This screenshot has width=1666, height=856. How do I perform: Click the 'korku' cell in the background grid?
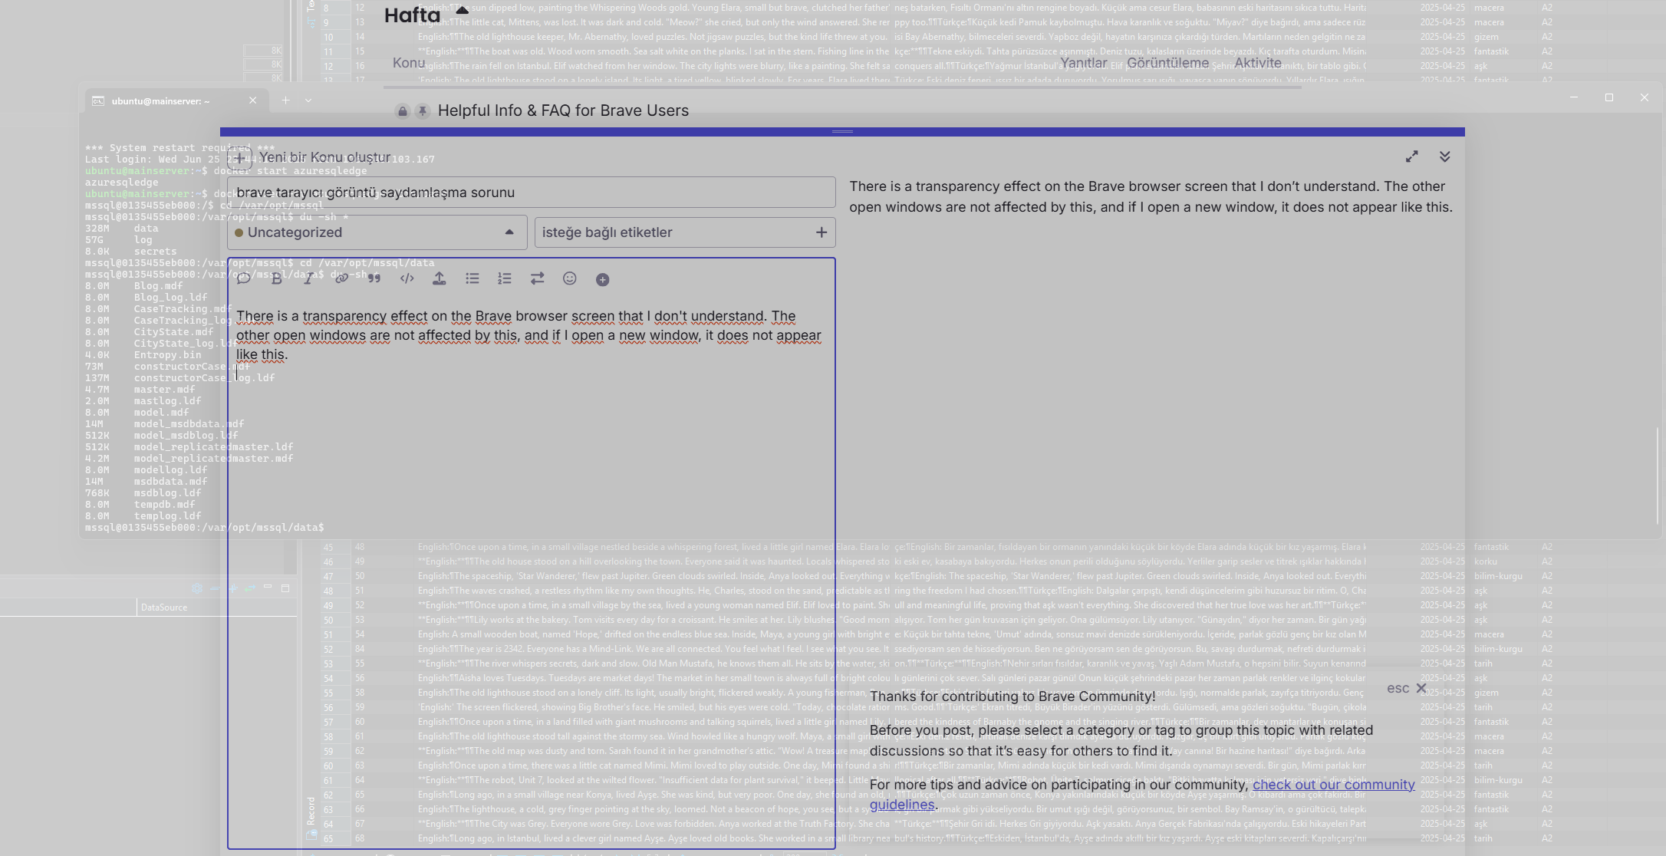[1485, 561]
